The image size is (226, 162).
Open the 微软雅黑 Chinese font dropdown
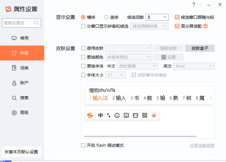tap(138, 66)
